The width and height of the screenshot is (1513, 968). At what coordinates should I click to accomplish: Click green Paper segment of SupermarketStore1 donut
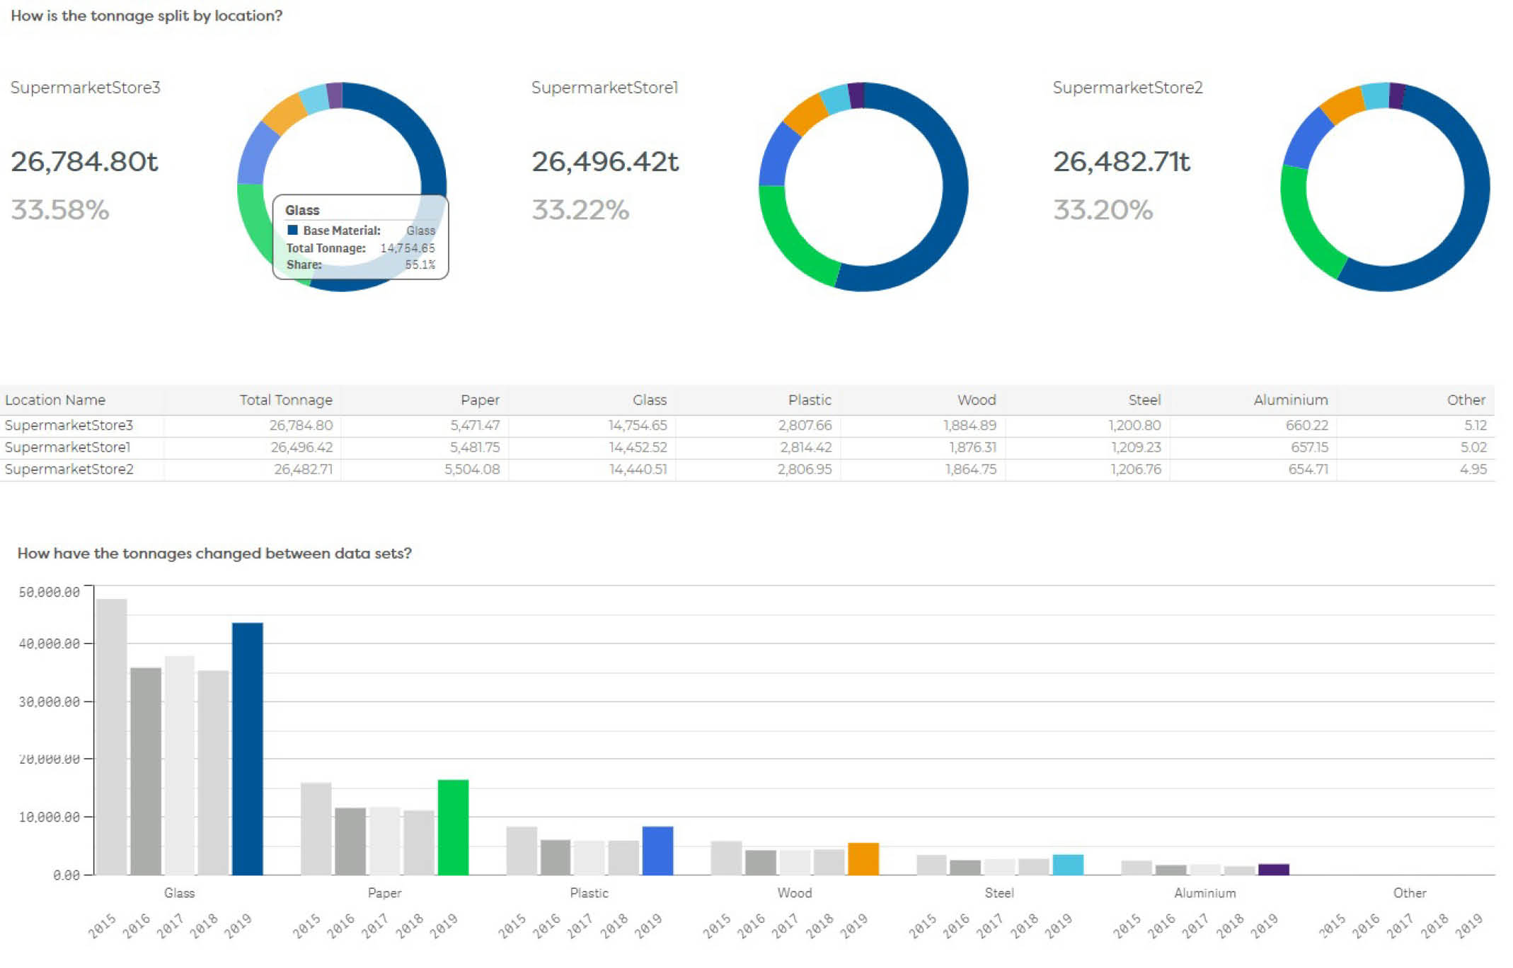(789, 240)
